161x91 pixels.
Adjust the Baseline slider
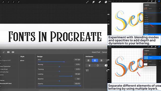(59, 81)
